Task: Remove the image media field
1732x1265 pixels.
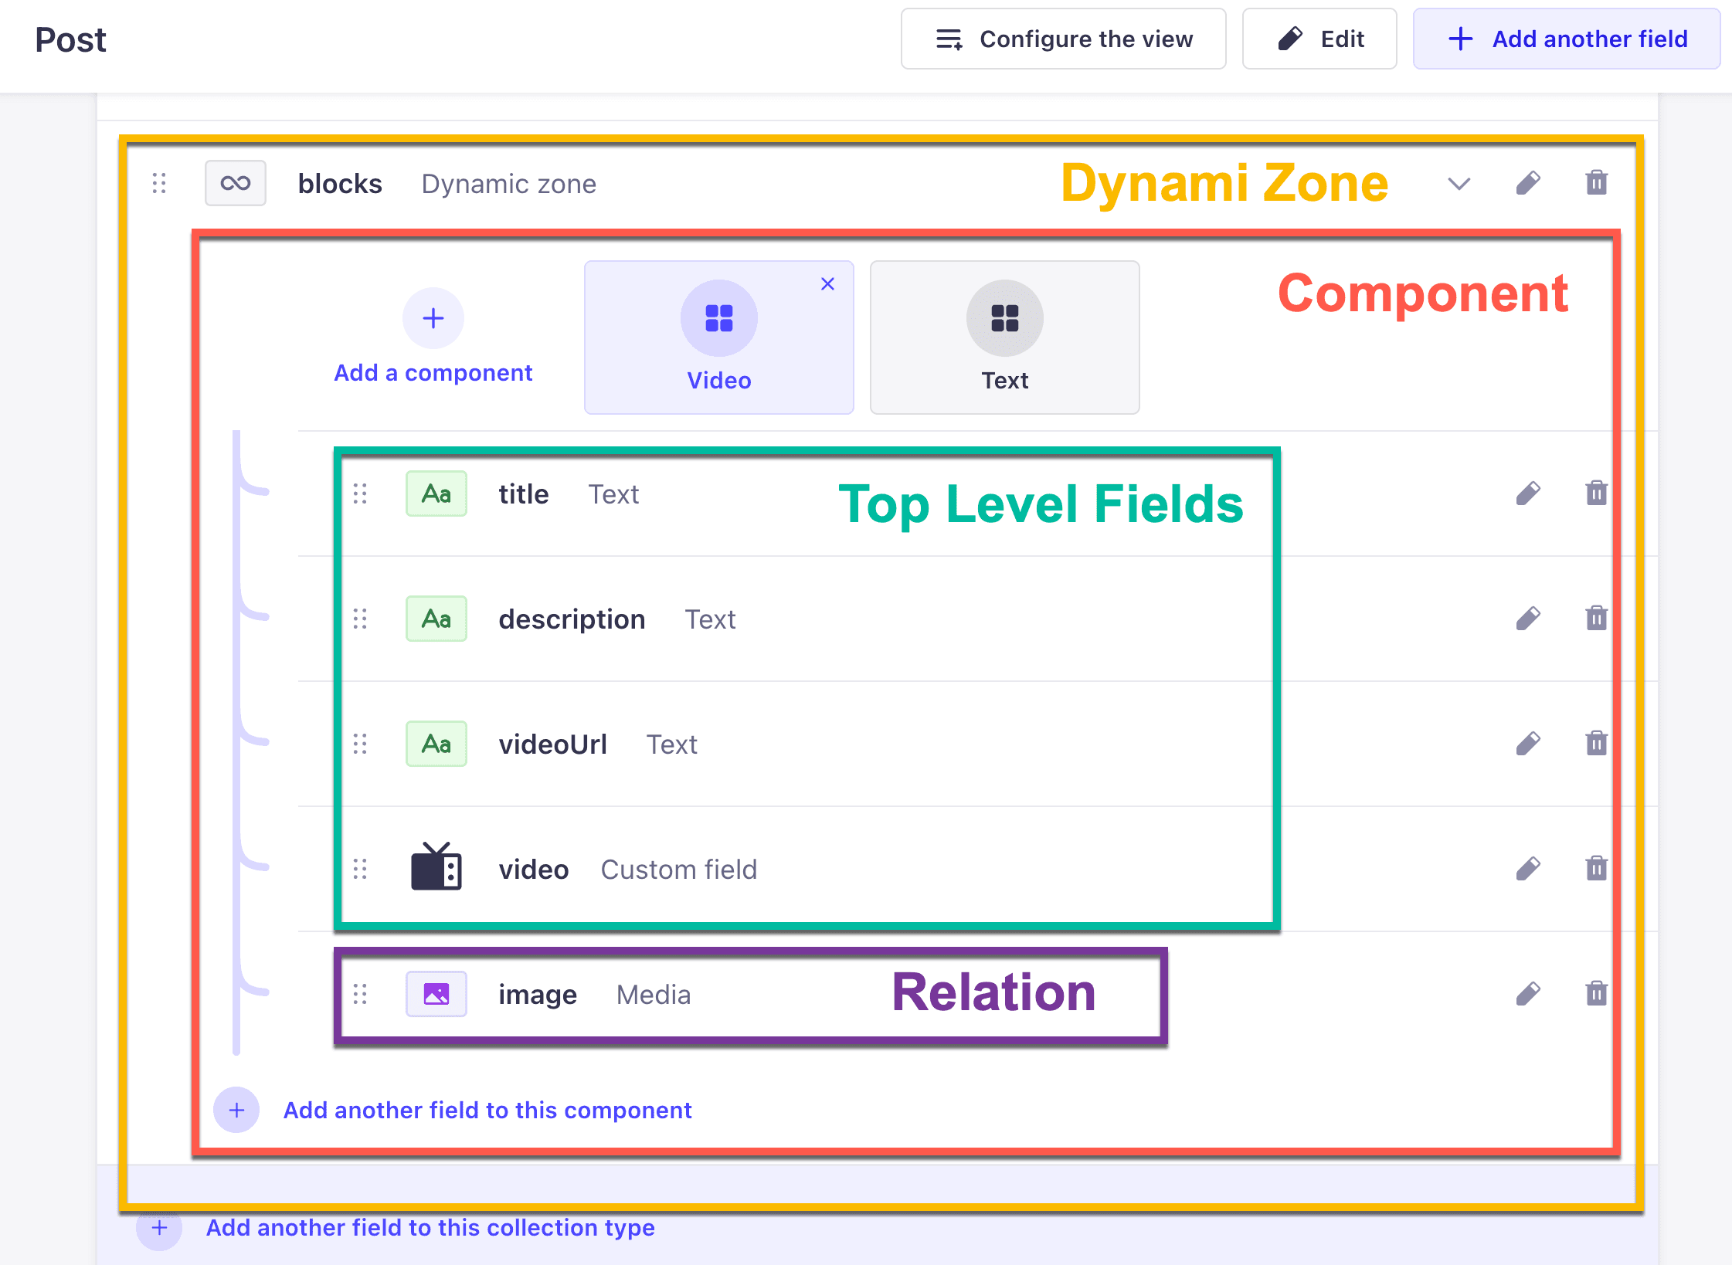Action: (x=1596, y=993)
